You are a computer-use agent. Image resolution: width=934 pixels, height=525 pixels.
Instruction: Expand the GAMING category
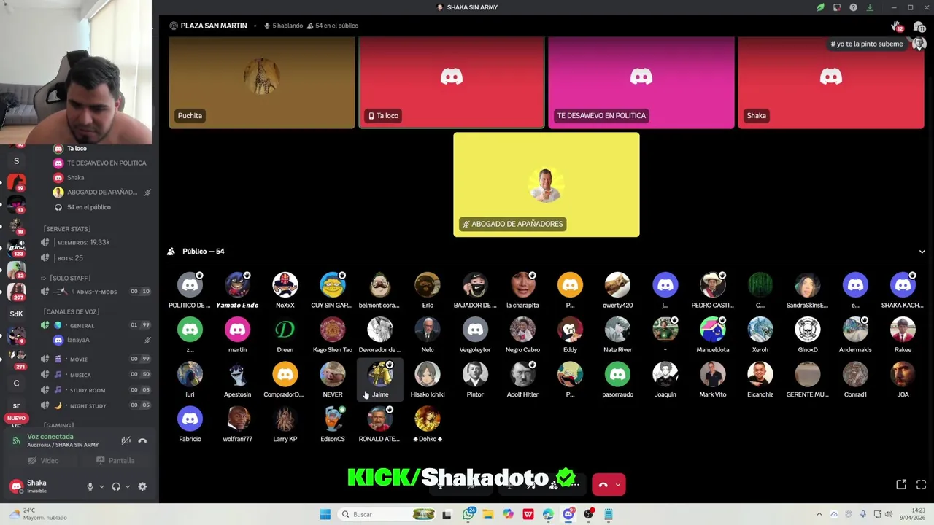(58, 425)
